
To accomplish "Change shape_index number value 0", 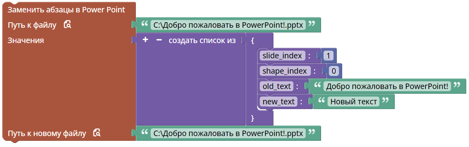I will coord(333,71).
